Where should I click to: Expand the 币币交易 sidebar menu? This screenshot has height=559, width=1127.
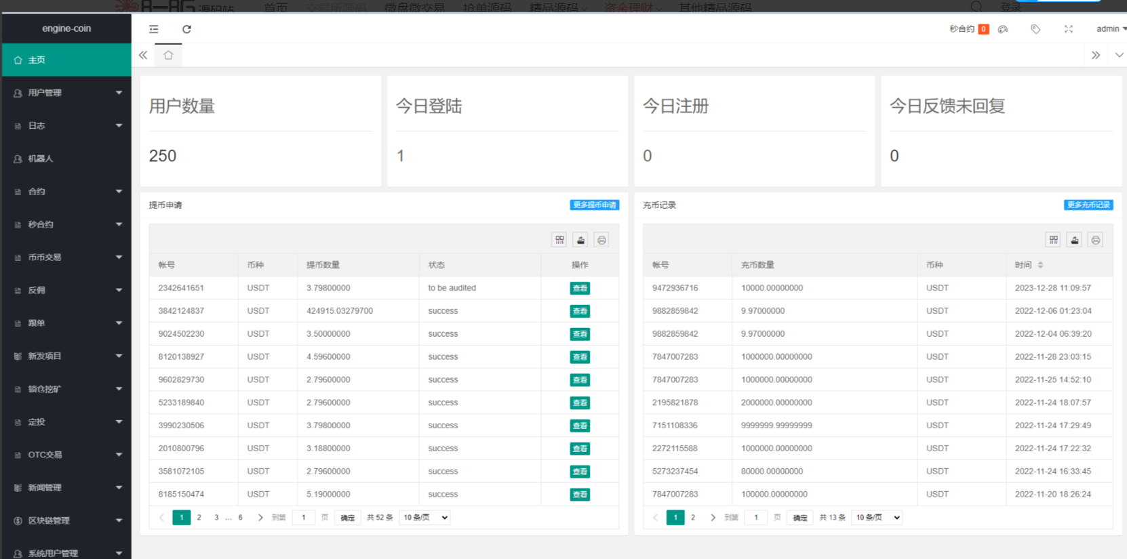pyautogui.click(x=66, y=257)
